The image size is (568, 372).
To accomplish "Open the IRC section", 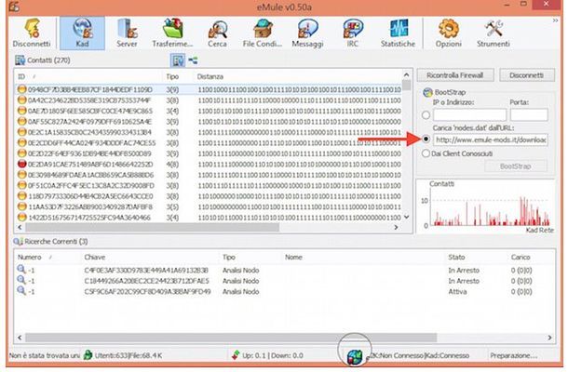I will point(353,33).
